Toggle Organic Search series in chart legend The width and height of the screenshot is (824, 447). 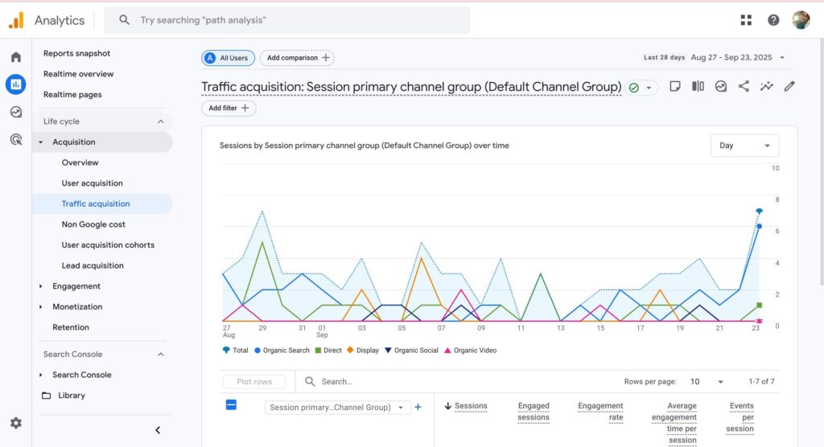[282, 351]
